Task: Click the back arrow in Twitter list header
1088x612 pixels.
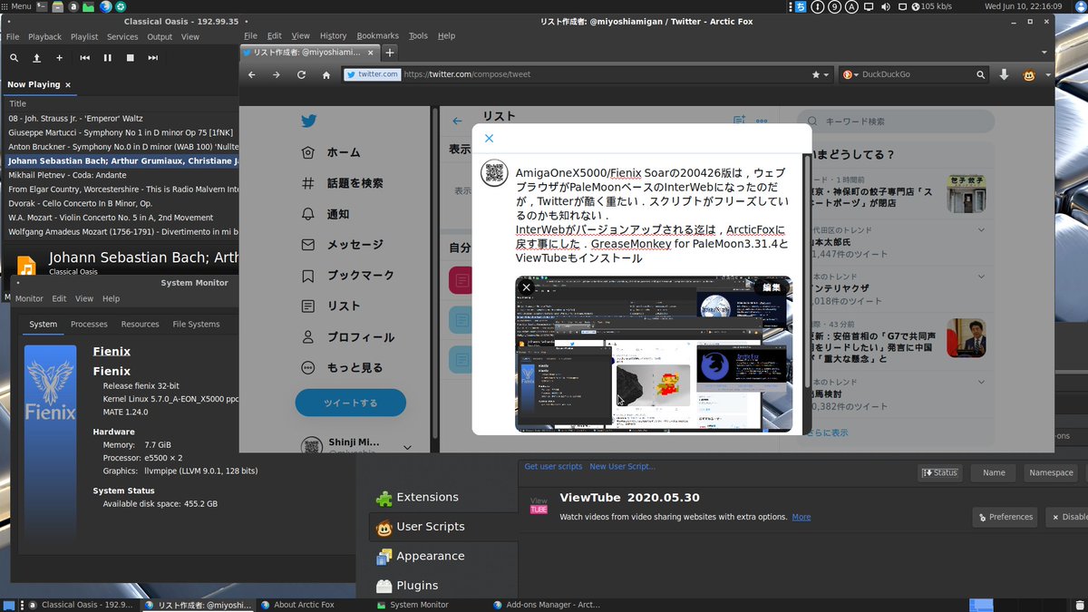Action: click(457, 121)
